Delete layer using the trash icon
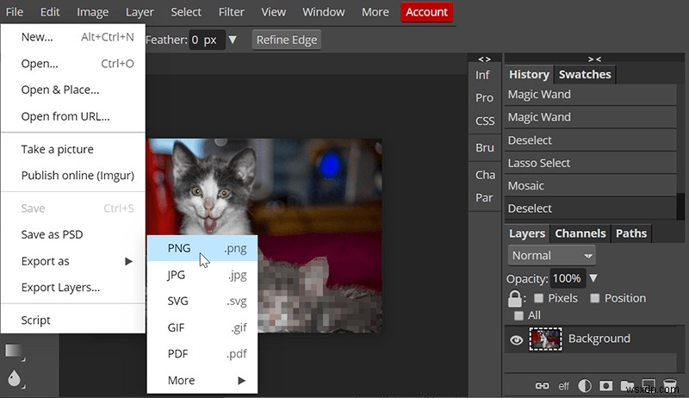The height and width of the screenshot is (398, 689). 670,385
